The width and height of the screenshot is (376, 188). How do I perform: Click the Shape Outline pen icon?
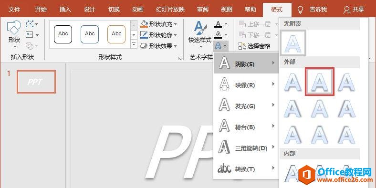click(144, 35)
